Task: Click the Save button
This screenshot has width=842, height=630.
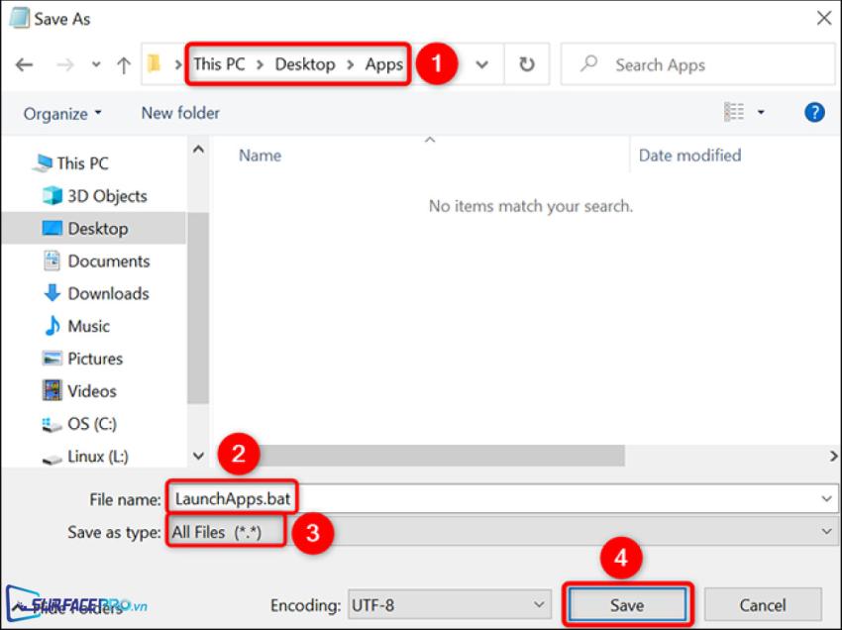Action: (627, 605)
